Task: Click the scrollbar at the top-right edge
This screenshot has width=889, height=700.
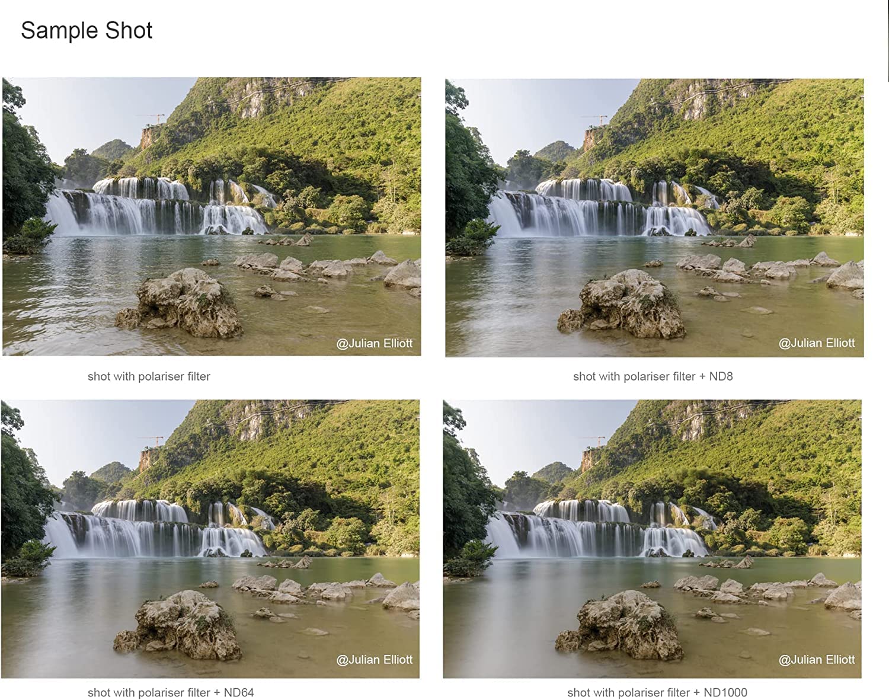Action: click(887, 40)
